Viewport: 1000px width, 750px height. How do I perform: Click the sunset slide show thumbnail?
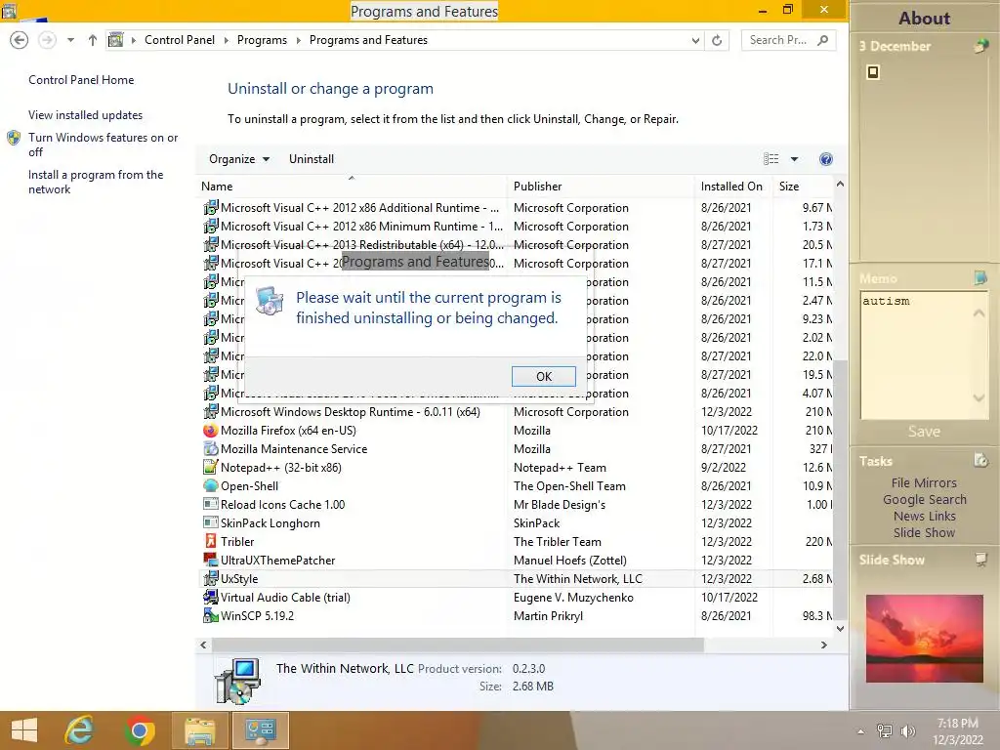[x=924, y=639]
